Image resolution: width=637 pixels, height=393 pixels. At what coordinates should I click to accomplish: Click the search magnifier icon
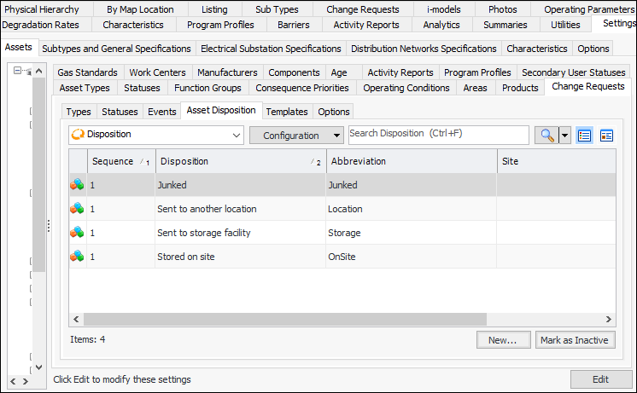point(546,136)
